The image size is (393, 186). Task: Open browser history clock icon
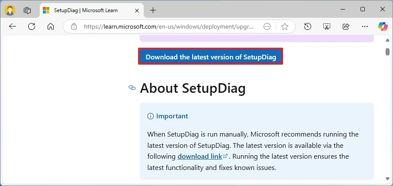[308, 26]
